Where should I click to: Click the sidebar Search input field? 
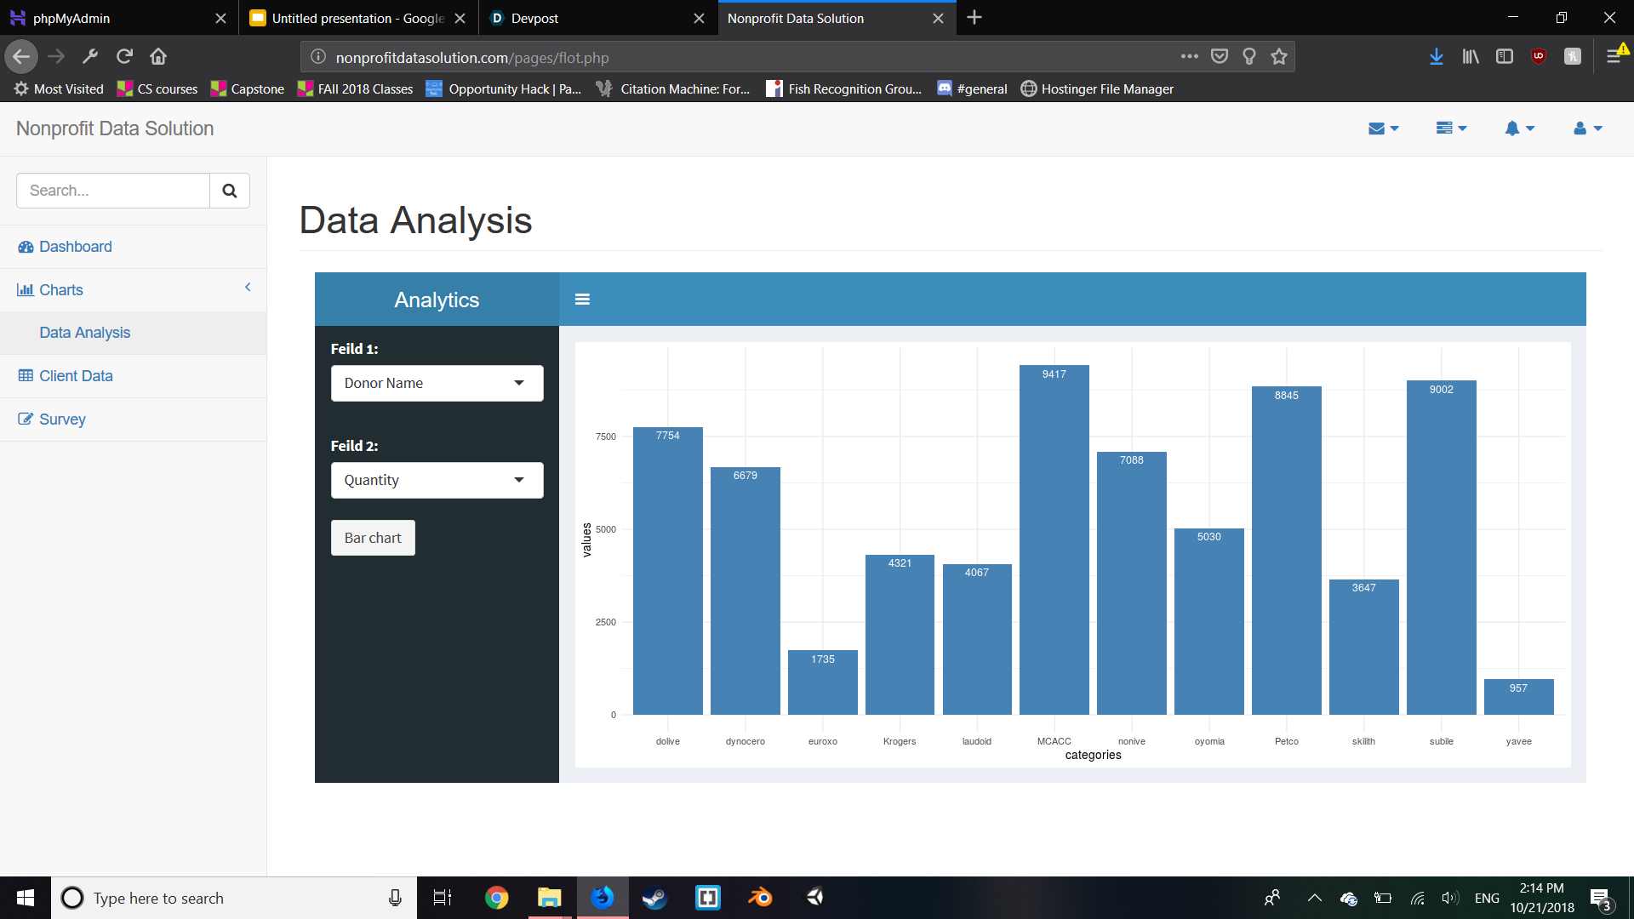[x=113, y=191]
